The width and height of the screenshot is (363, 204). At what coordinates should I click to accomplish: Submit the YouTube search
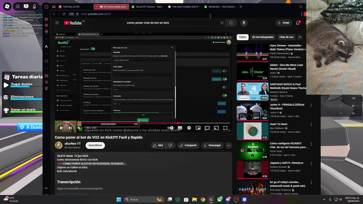tap(231, 23)
